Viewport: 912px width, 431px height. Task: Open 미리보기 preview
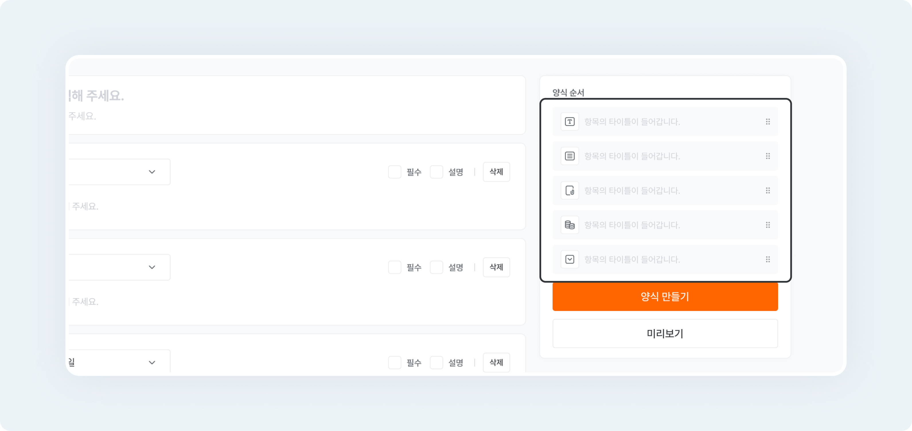[664, 333]
